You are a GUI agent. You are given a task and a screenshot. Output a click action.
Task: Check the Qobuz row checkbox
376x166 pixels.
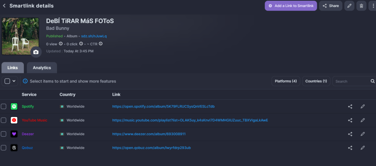tap(4, 148)
